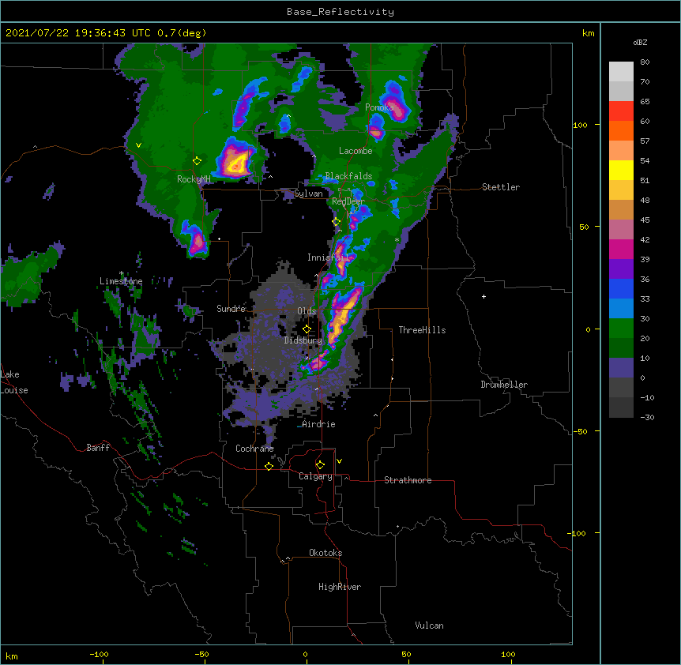This screenshot has height=665, width=681.
Task: Select the Cochrane city label
Action: pos(254,449)
